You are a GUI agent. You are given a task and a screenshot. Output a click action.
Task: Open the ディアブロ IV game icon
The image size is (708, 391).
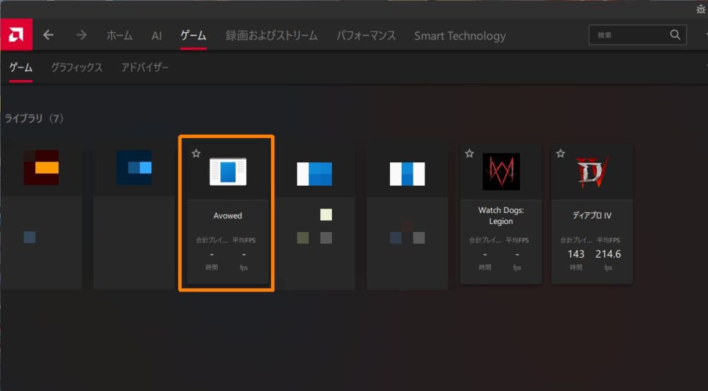pos(592,171)
